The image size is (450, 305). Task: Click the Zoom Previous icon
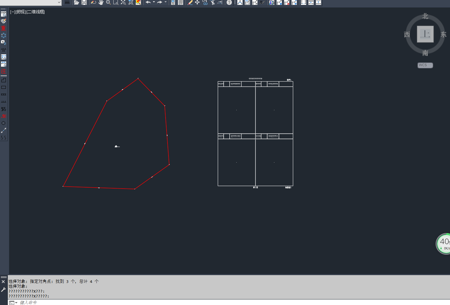[x=131, y=2]
